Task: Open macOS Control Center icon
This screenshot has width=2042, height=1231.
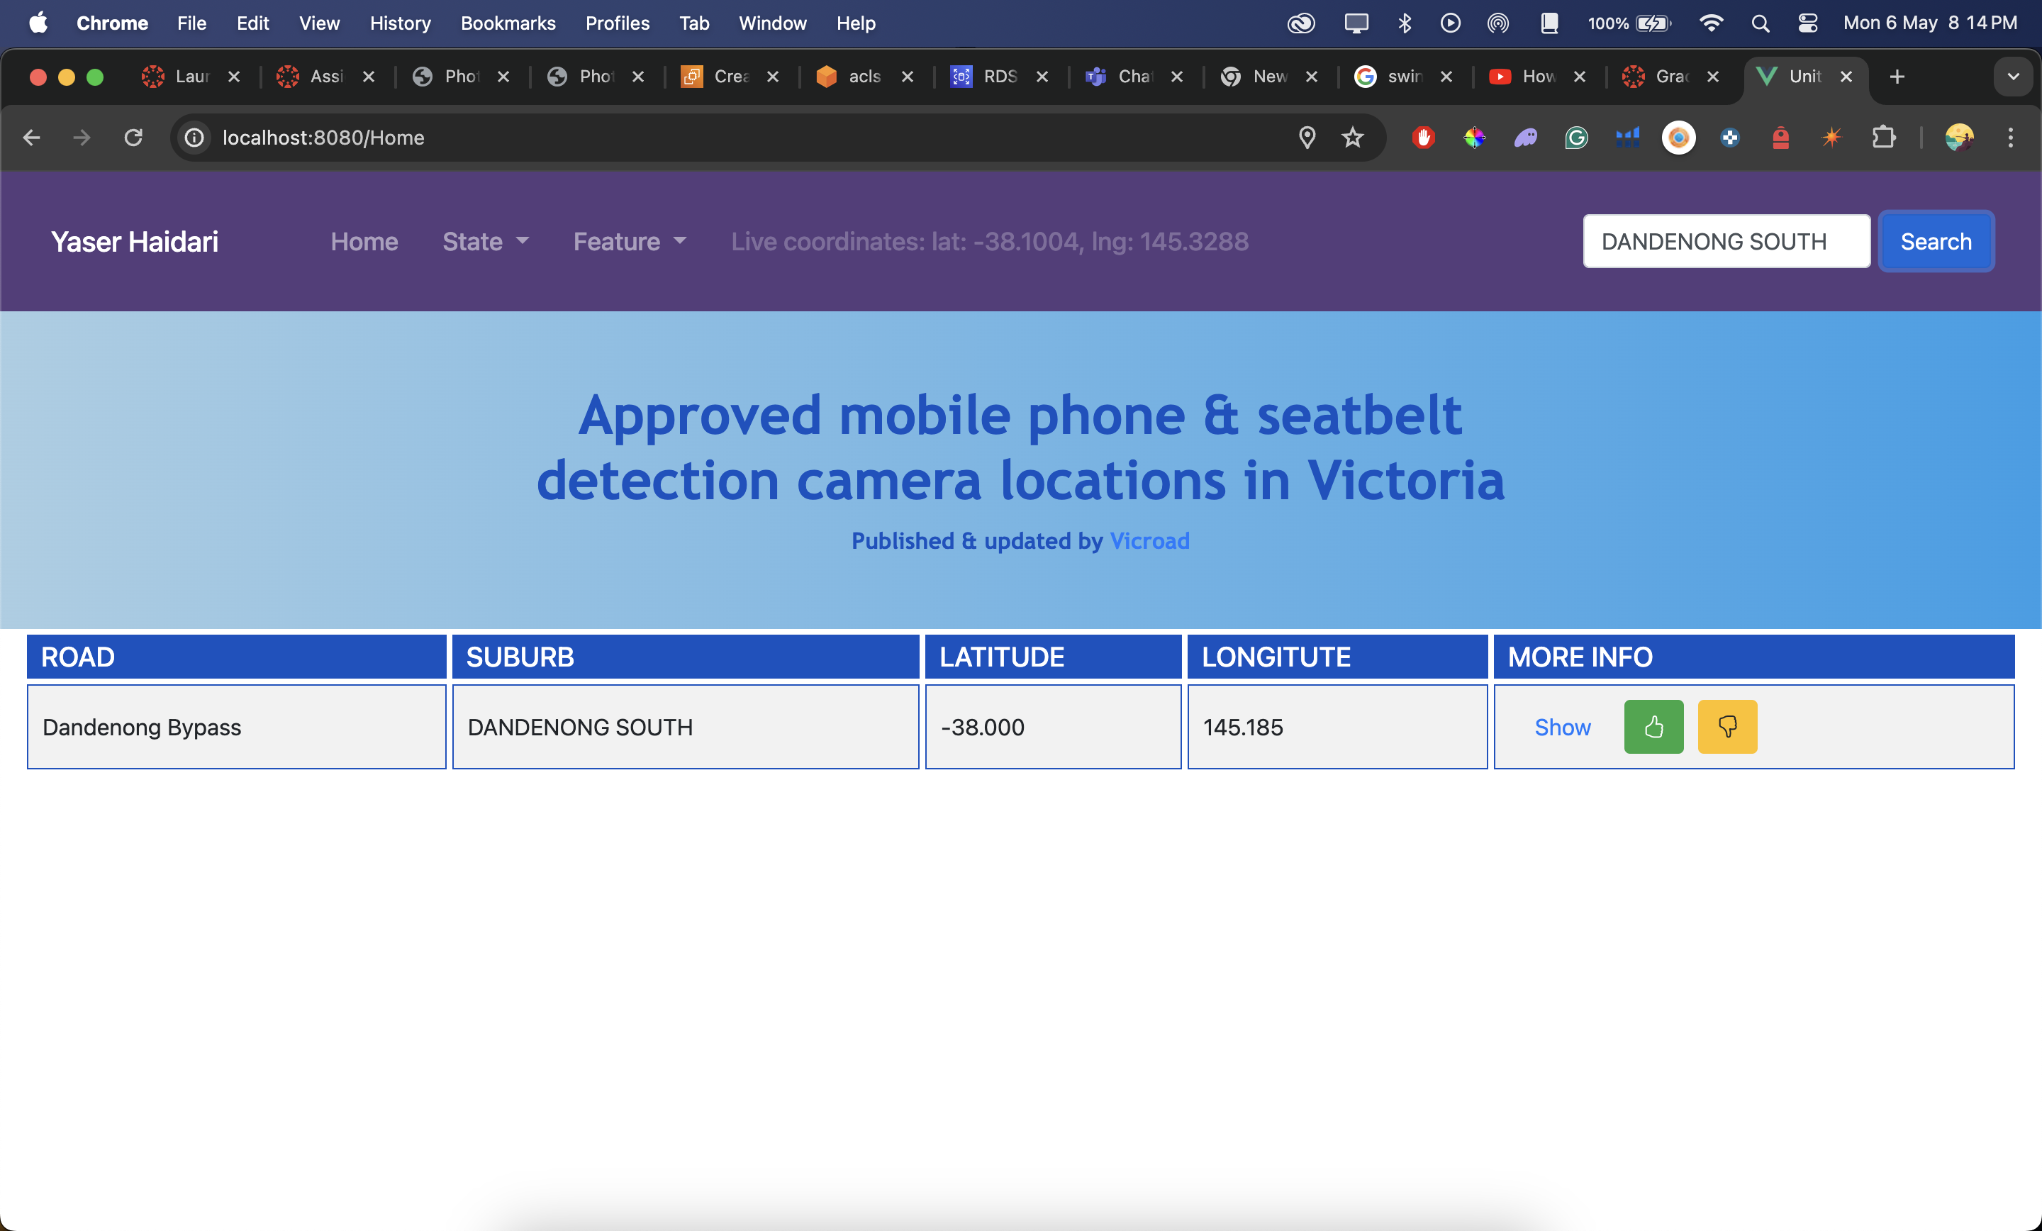Action: point(1807,23)
